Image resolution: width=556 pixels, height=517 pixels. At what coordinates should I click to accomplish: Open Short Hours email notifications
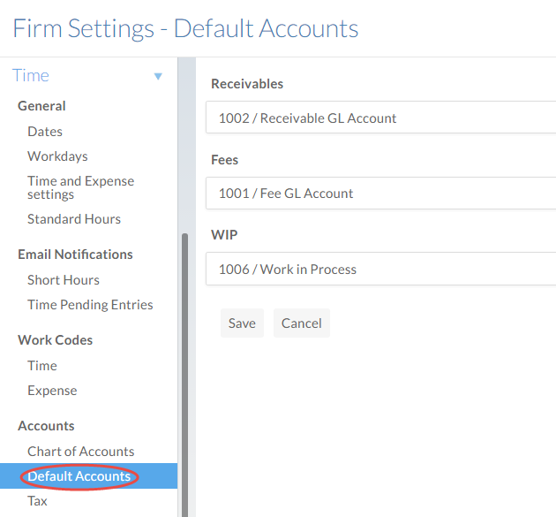64,279
